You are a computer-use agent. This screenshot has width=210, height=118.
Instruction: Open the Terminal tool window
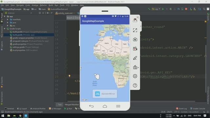click(9, 108)
